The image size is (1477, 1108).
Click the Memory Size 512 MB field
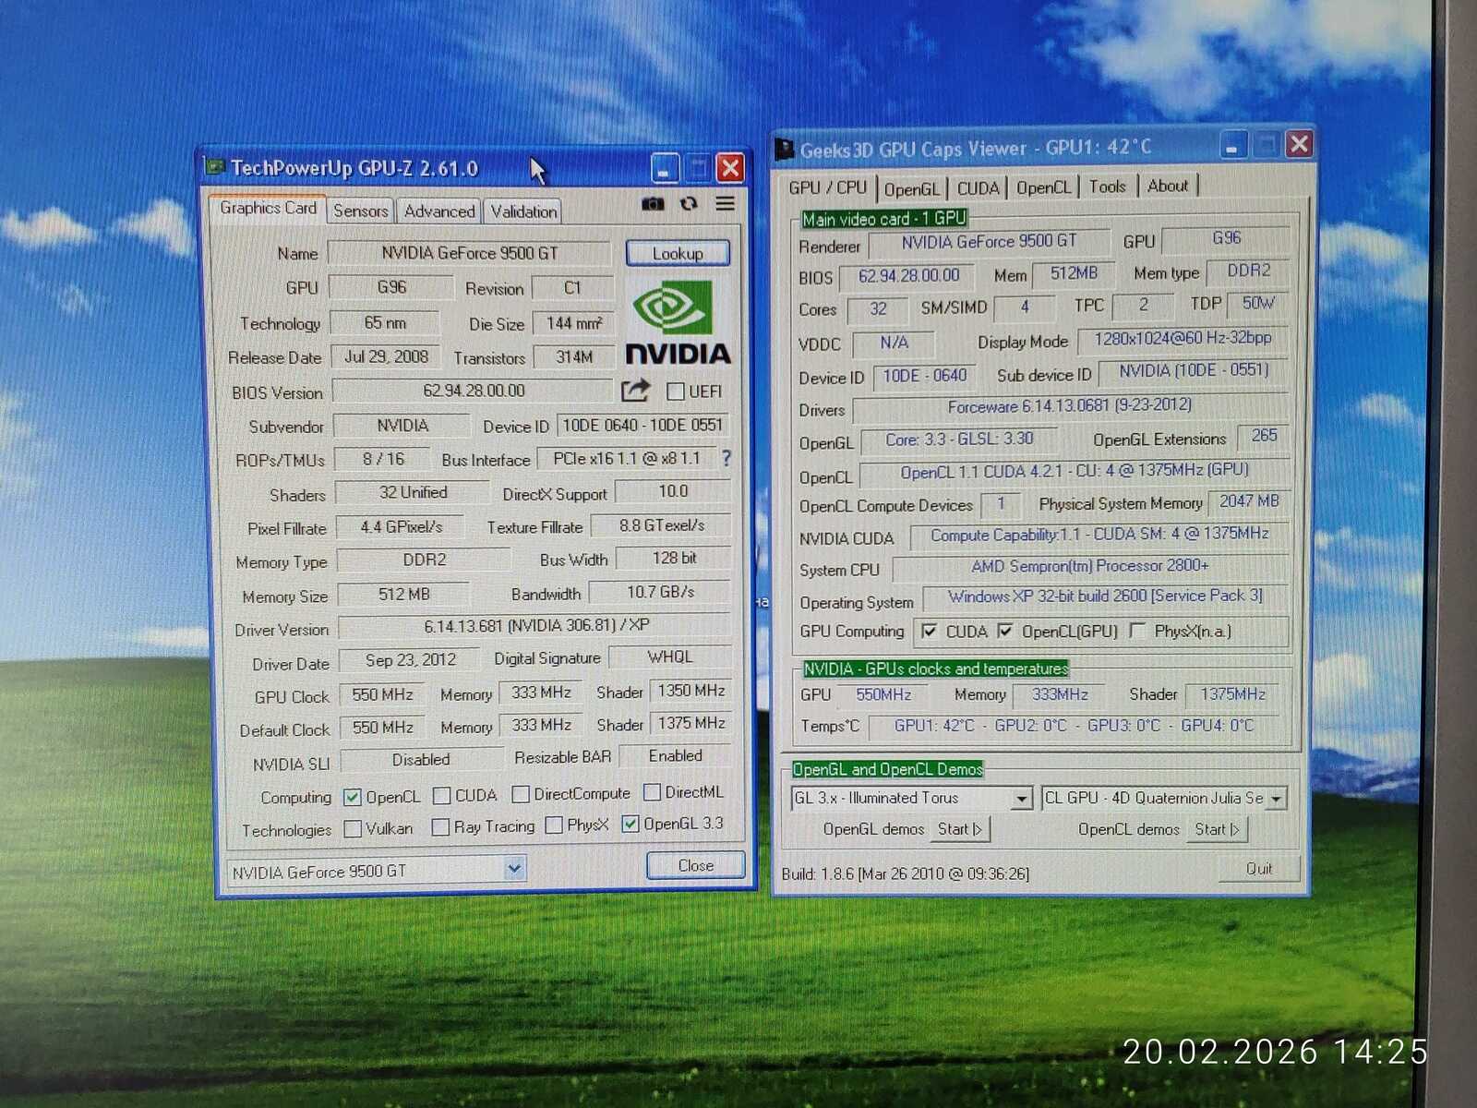point(404,595)
